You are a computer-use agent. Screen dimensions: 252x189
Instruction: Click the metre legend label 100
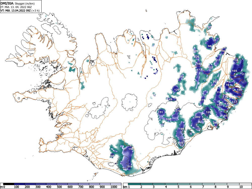point(17,187)
